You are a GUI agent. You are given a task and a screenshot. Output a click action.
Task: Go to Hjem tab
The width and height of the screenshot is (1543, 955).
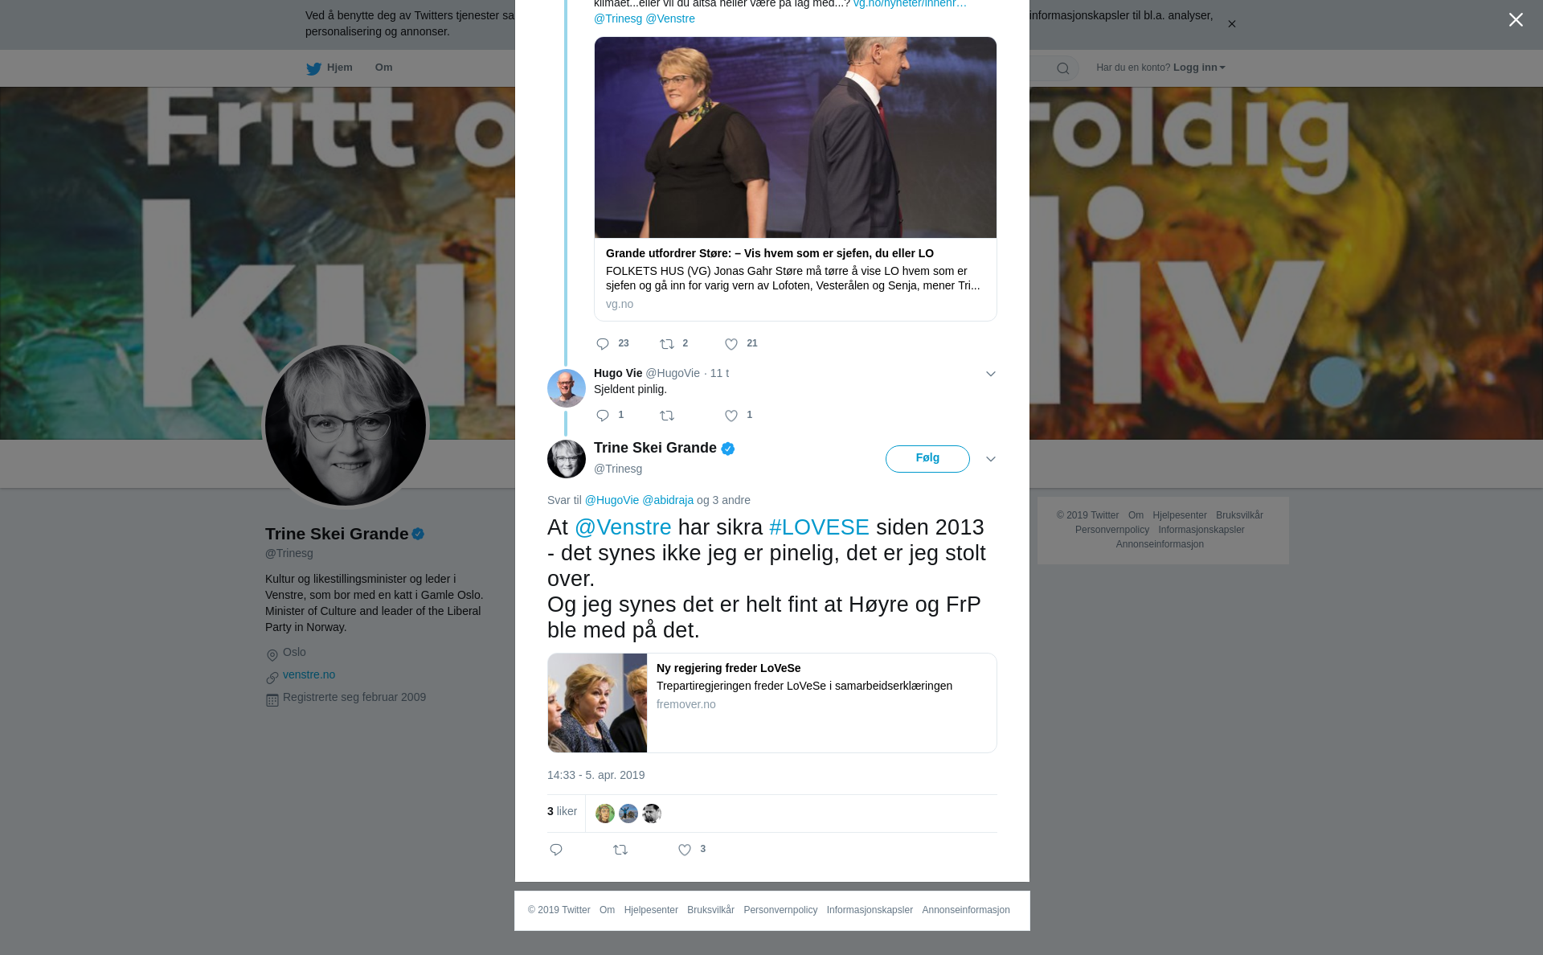point(329,68)
